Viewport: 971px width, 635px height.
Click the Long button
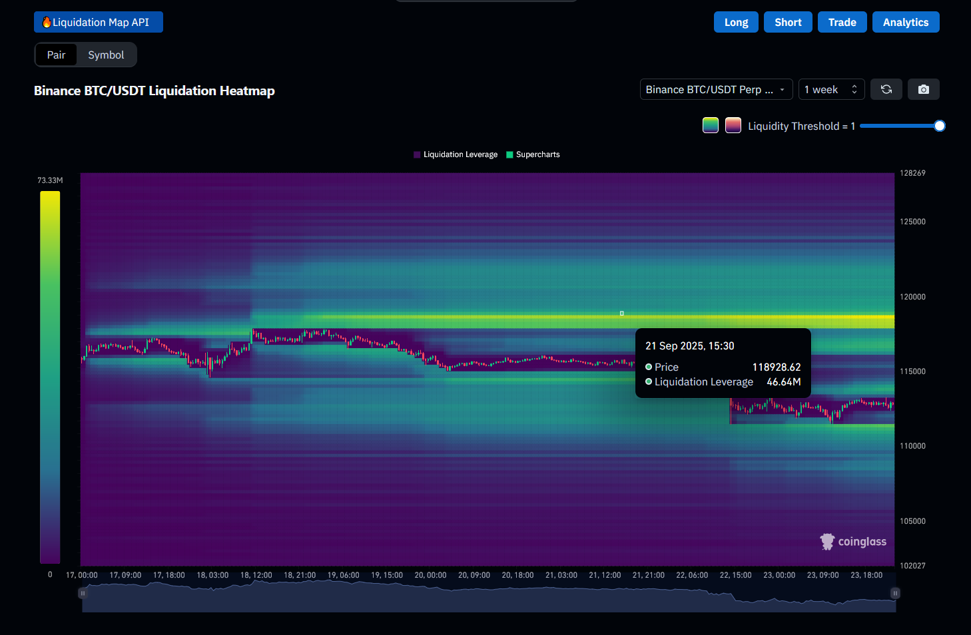(736, 22)
